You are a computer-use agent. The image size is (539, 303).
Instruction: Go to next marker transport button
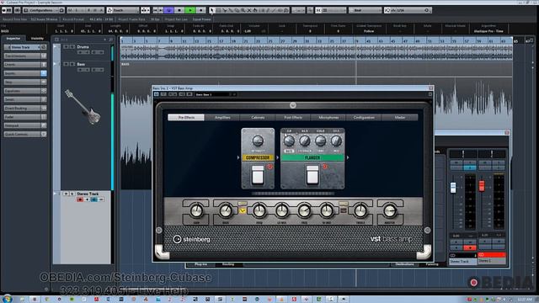point(161,10)
